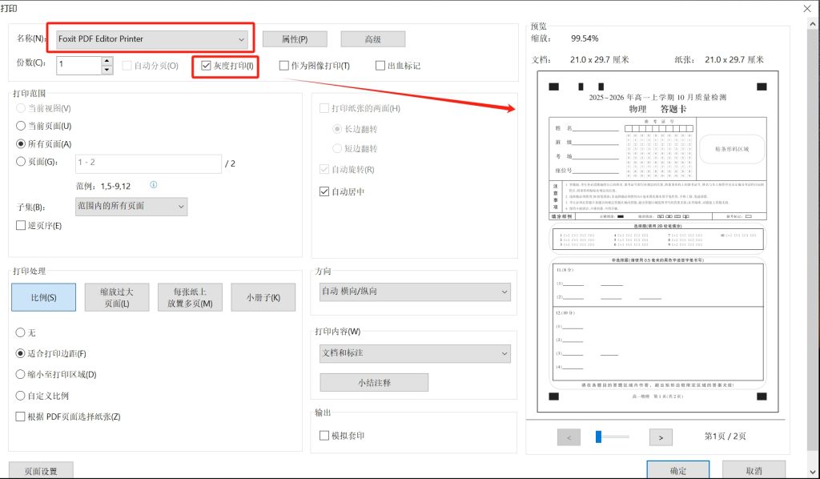Close the print dialog window

pos(806,8)
